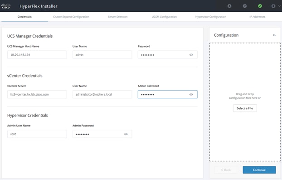Click the vCenter Server field
Image resolution: width=282 pixels, height=180 pixels.
pos(37,94)
